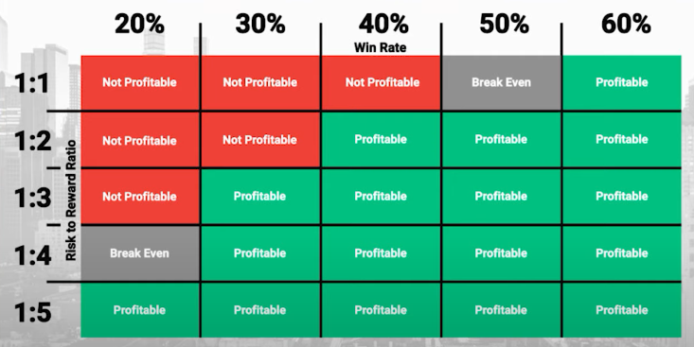Click the 30% win rate column header
694x347 pixels.
click(x=260, y=24)
